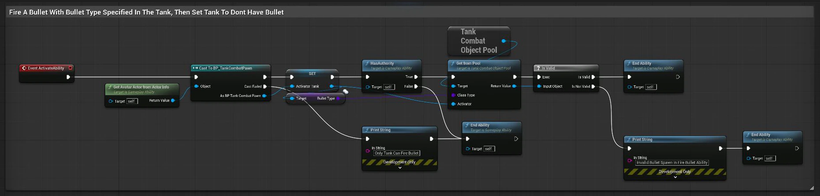Image resolution: width=820 pixels, height=196 pixels.
Task: Click the Target pin on Get Avatar Actor node
Action: pos(111,101)
